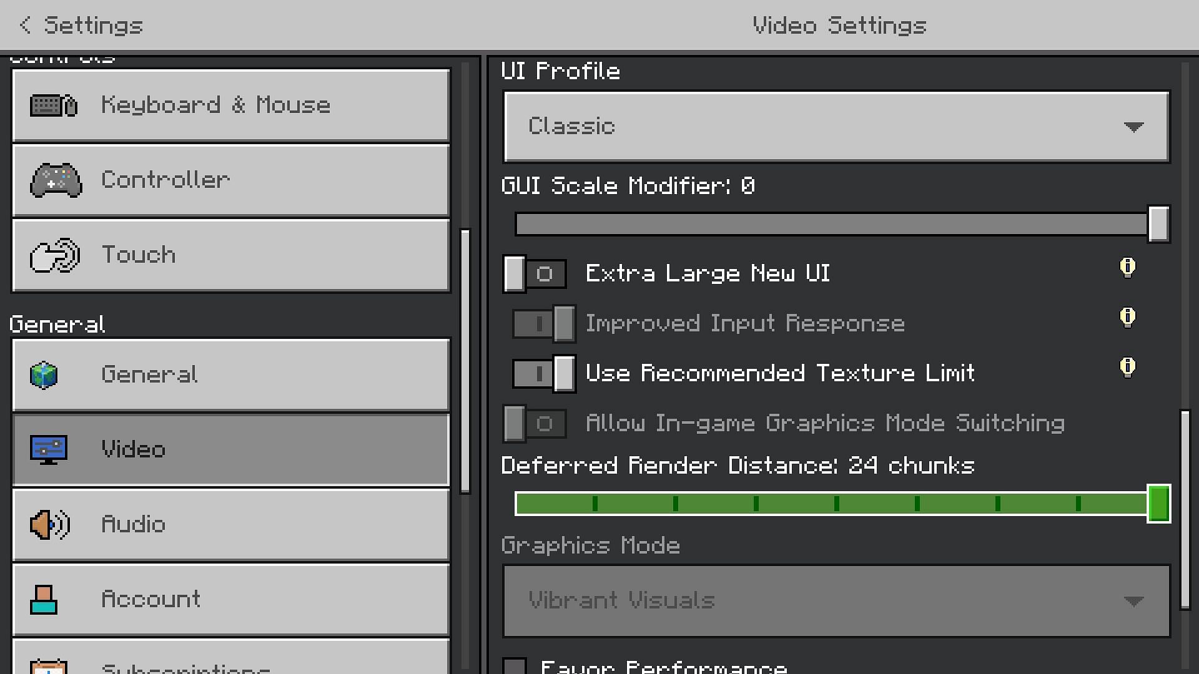This screenshot has height=674, width=1199.
Task: Click the Deferred Render Distance slider track
Action: (x=831, y=504)
